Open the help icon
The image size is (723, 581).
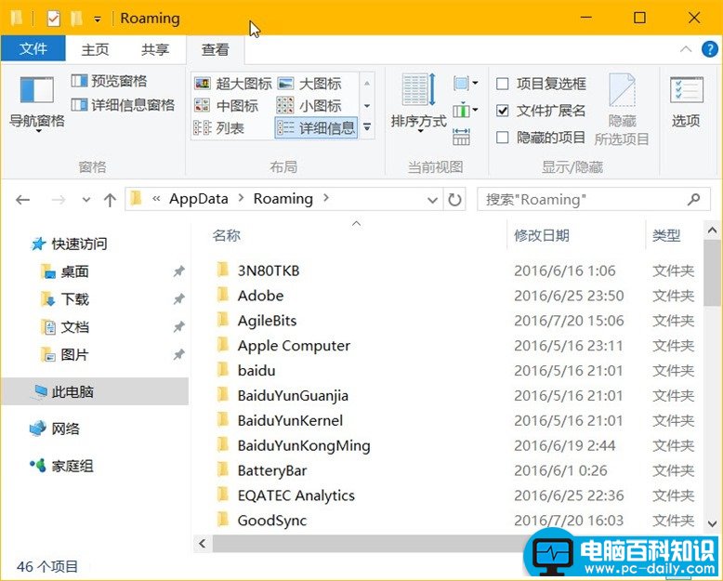point(710,49)
